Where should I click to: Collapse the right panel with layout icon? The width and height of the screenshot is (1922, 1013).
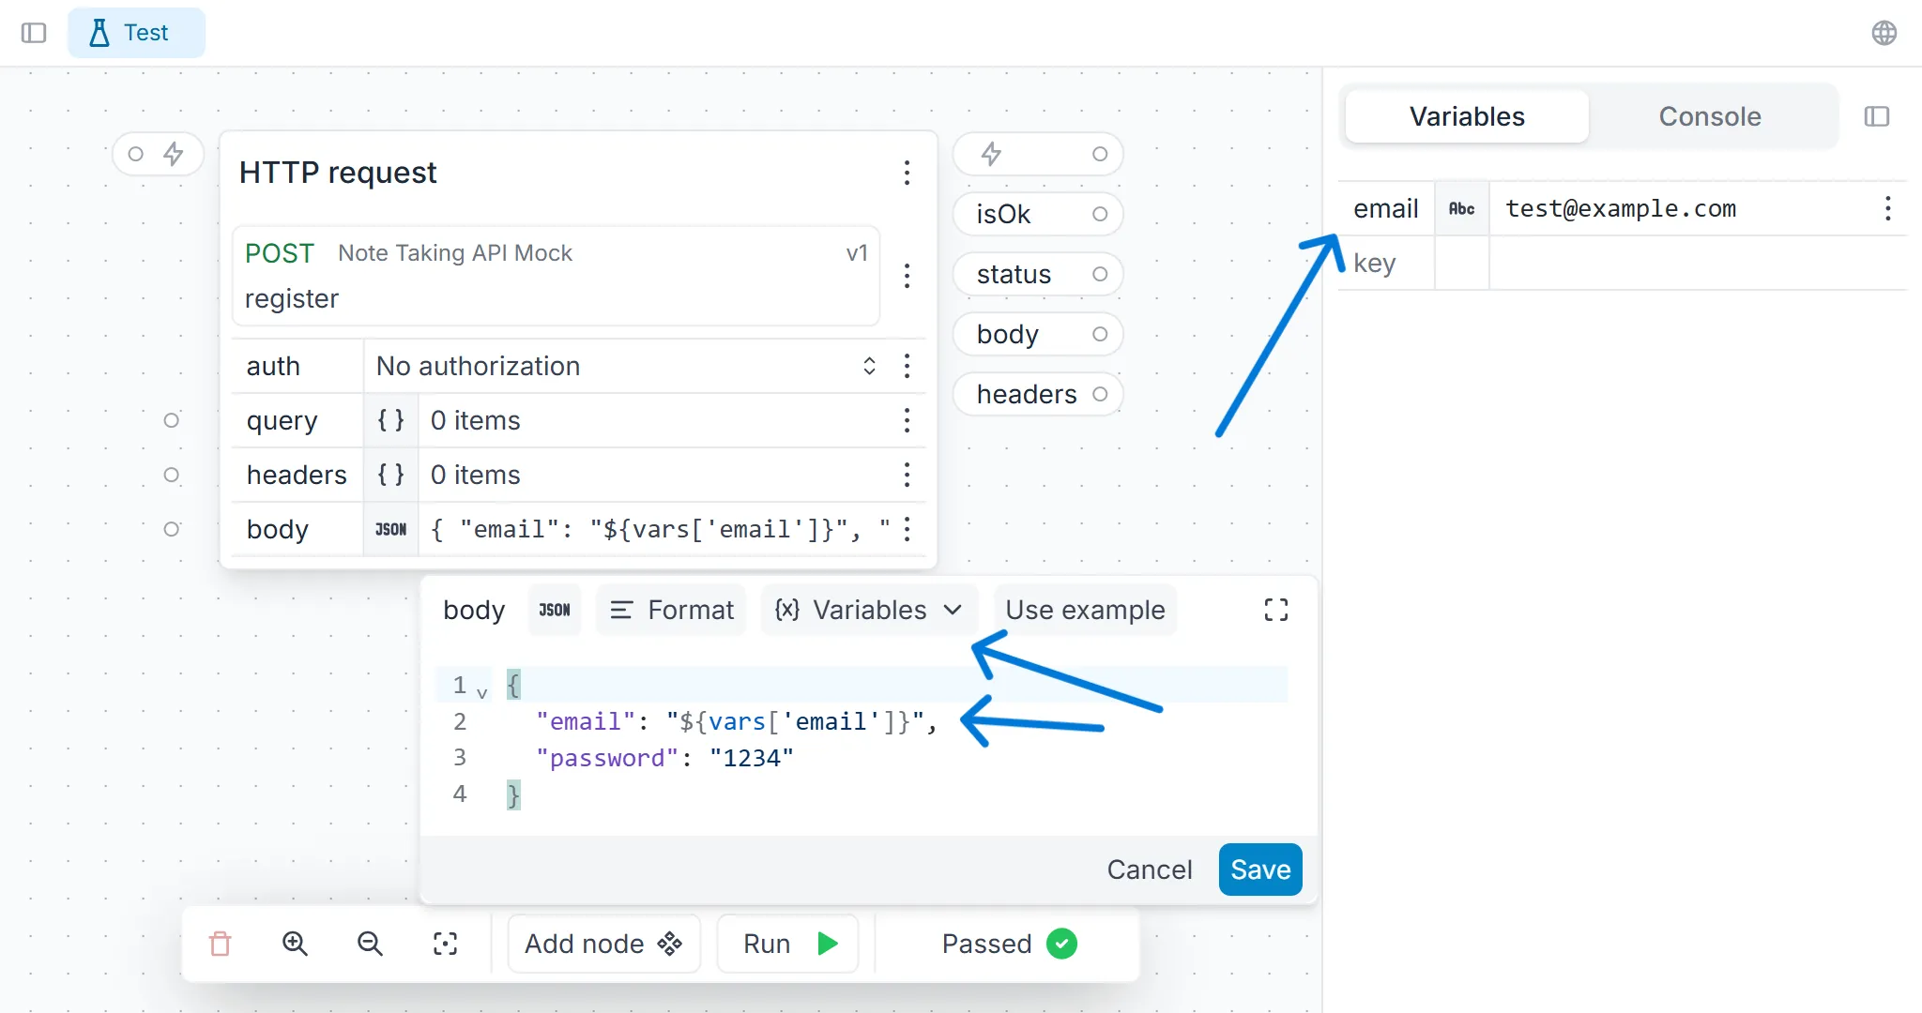click(x=1877, y=116)
